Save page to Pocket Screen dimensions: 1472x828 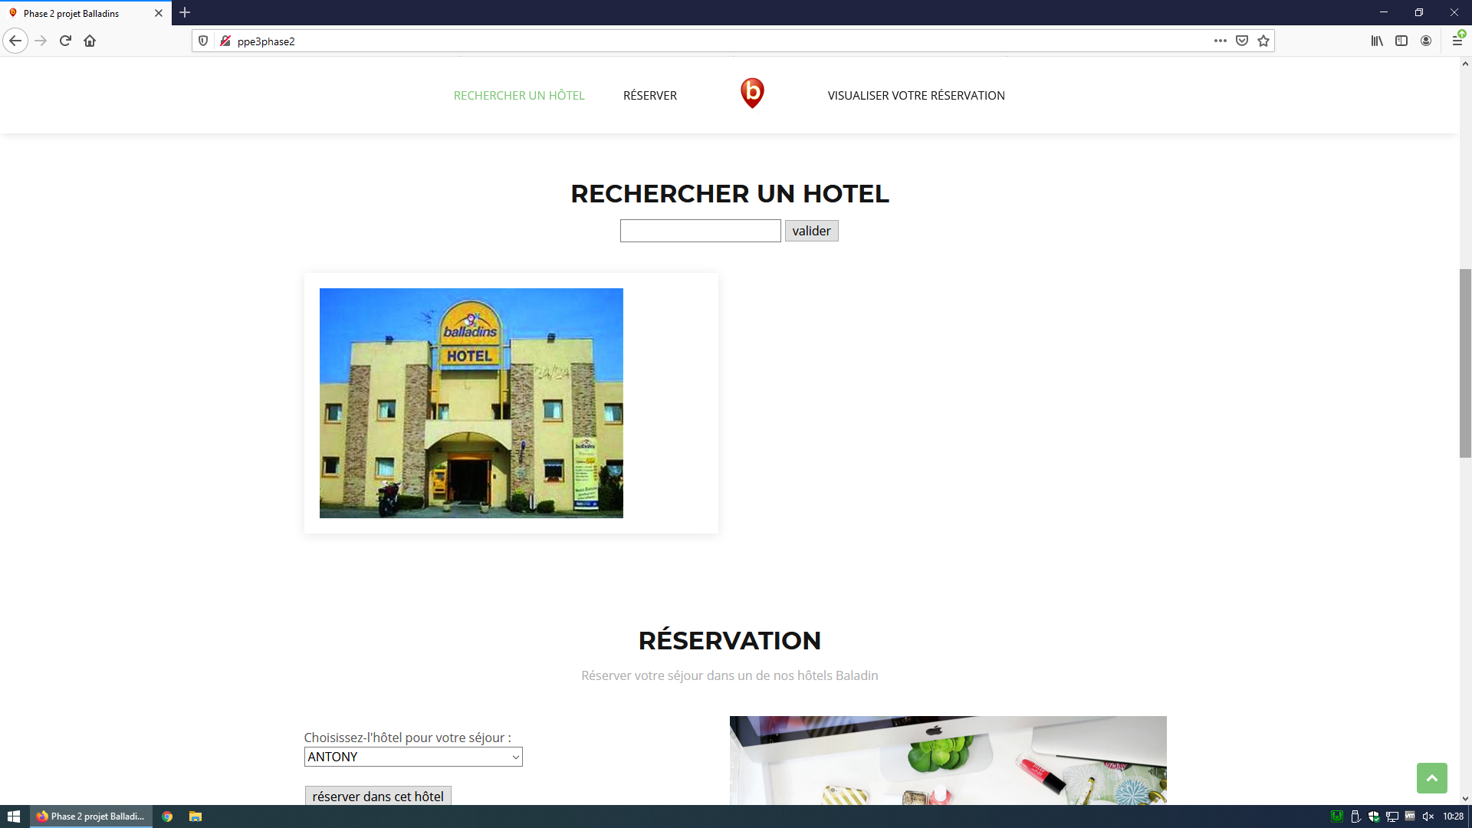1242,41
